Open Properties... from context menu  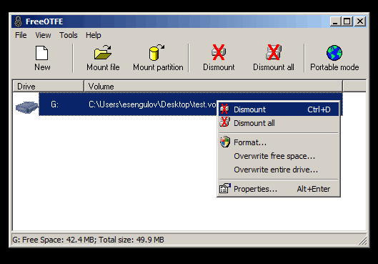[x=279, y=189]
